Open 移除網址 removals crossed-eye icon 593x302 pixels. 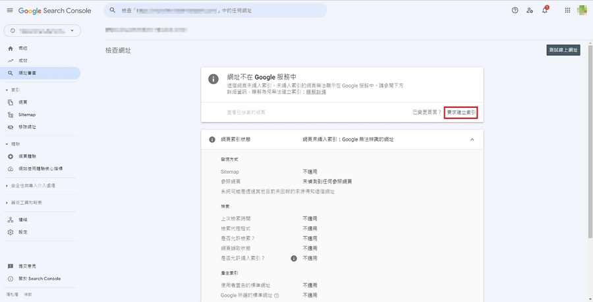tap(11, 127)
